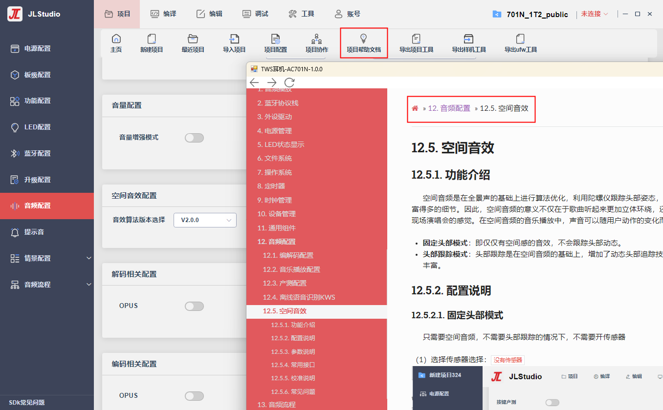Open the 项目 menu tab
This screenshot has width=663, height=410.
point(117,14)
